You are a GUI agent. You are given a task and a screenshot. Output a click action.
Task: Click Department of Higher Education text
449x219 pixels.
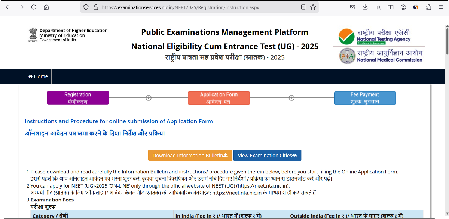[x=73, y=31]
